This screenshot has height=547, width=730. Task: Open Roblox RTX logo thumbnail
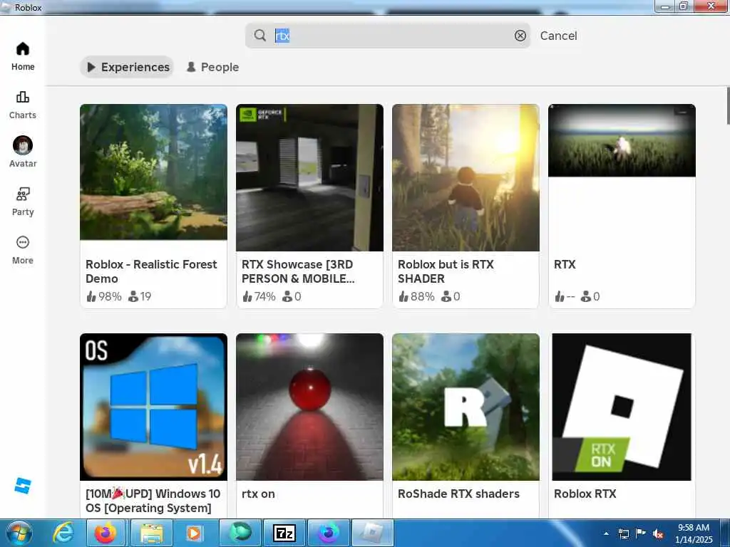(x=622, y=407)
